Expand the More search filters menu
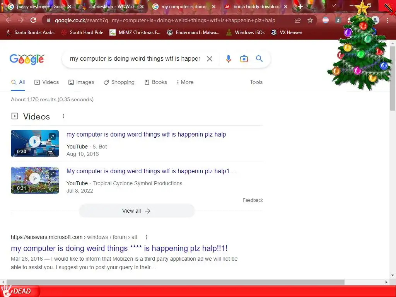The image size is (396, 297). 185,82
